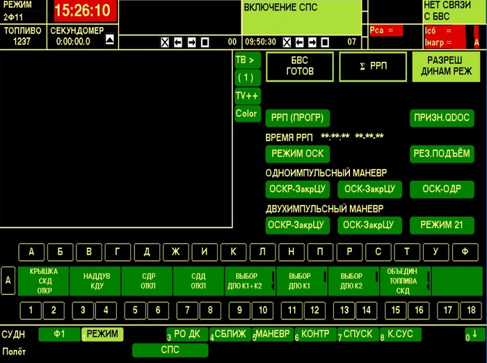Click the X icon left of the 00 counter
Image resolution: width=487 pixels, height=363 pixels.
(165, 42)
